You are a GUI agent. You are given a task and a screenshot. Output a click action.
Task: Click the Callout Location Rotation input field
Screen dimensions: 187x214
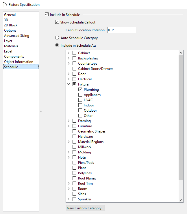(x=121, y=30)
